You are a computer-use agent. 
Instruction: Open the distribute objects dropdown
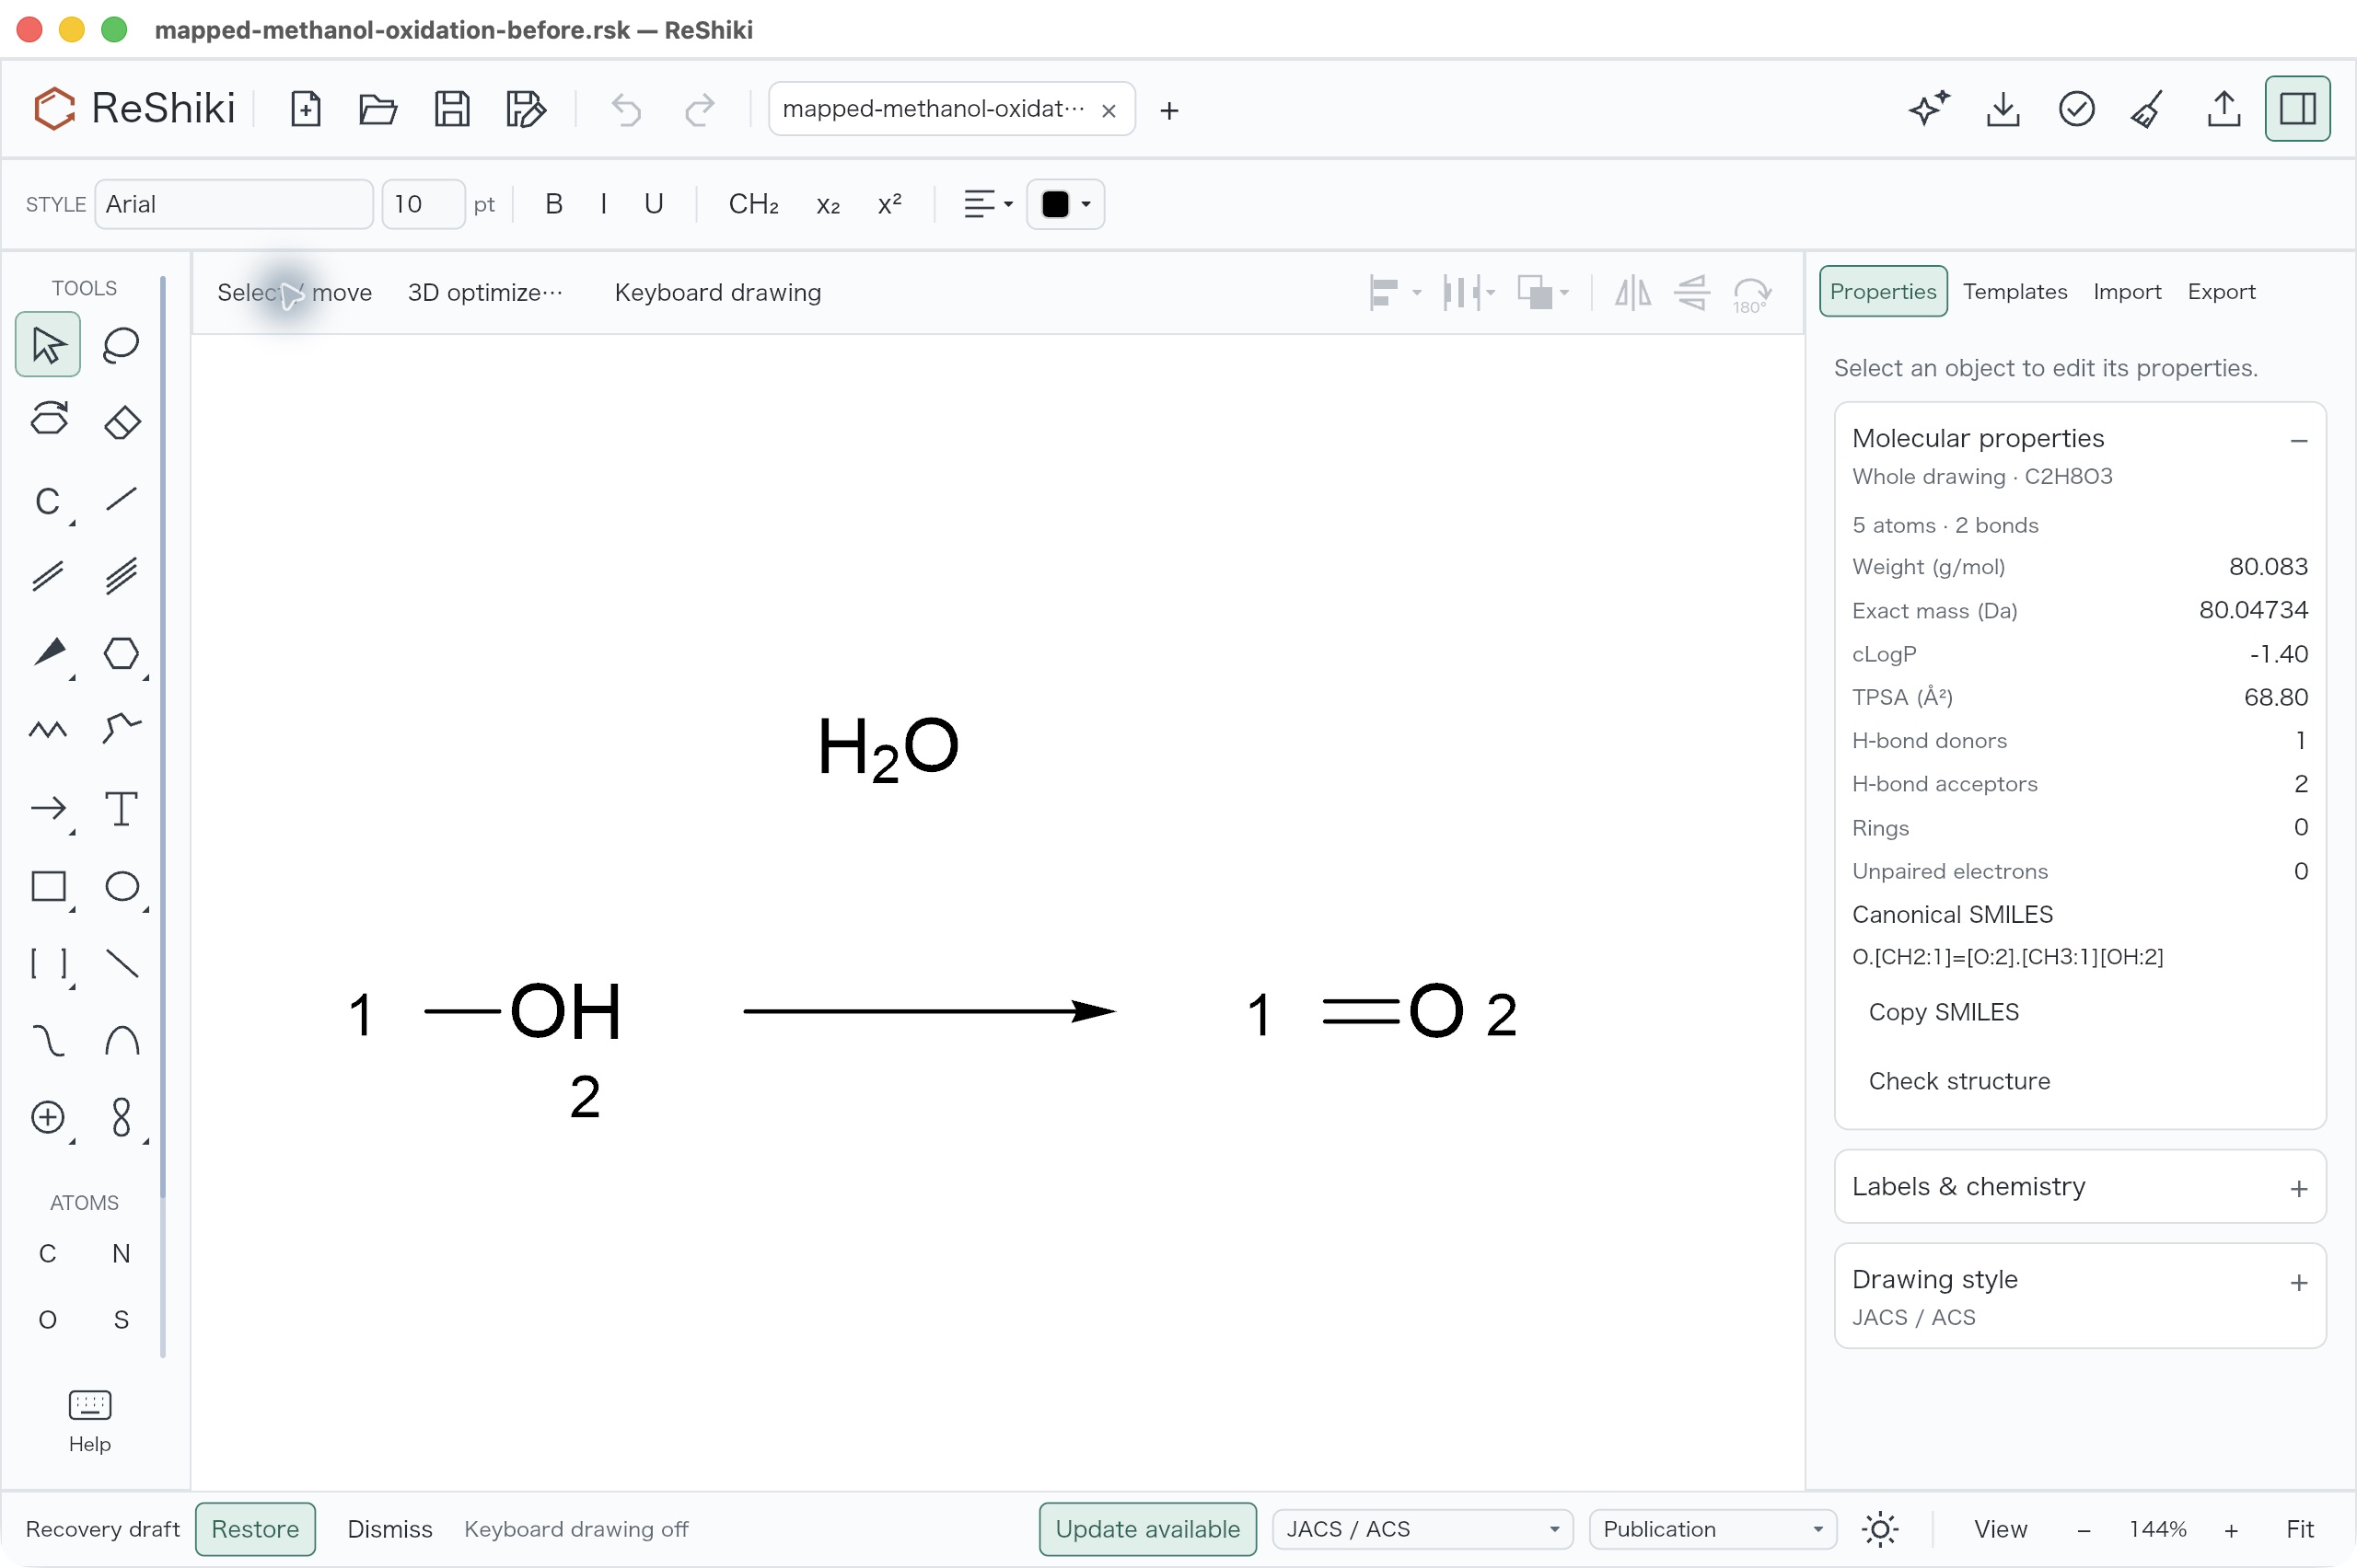point(1468,292)
